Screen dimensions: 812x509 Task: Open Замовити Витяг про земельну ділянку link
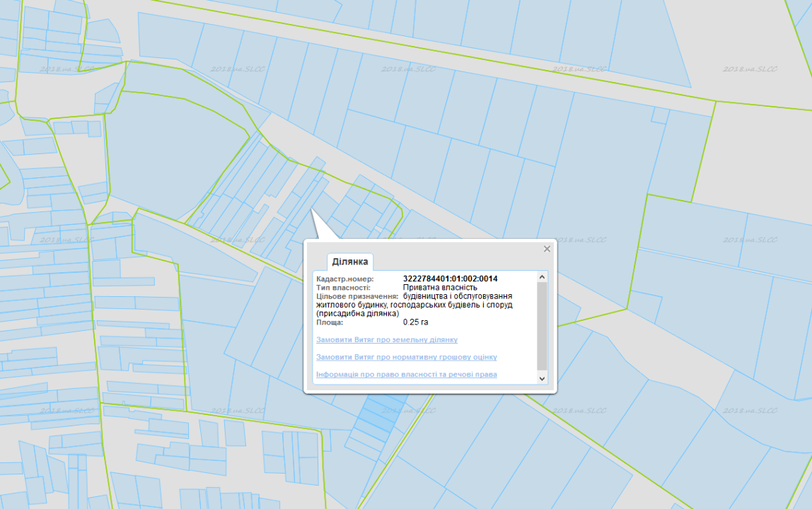(387, 339)
